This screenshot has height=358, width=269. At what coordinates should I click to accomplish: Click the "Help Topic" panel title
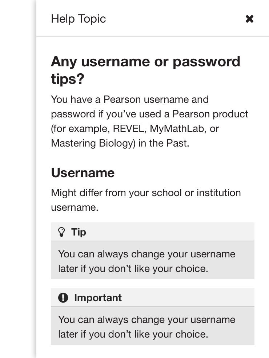click(78, 19)
